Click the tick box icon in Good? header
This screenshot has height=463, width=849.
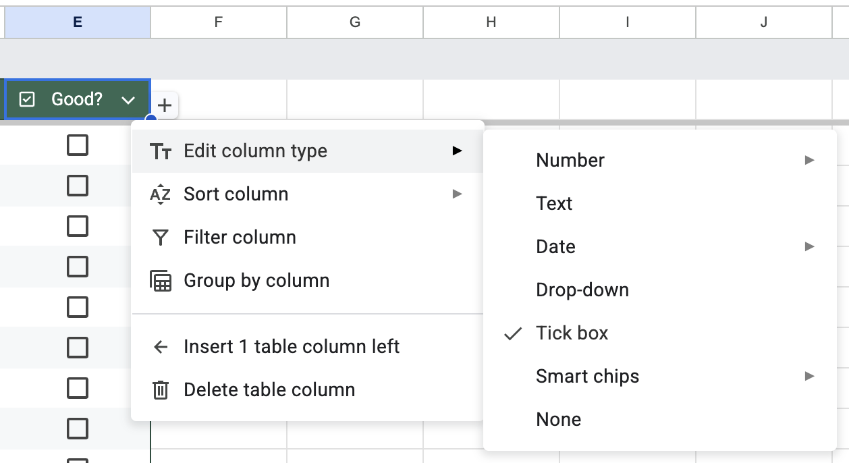pos(27,100)
